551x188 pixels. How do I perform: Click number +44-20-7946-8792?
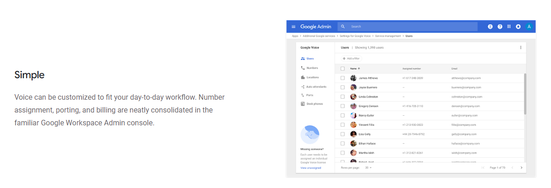[414, 134]
